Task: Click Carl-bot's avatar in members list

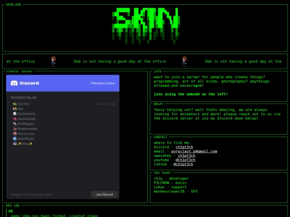Action: click(x=15, y=104)
